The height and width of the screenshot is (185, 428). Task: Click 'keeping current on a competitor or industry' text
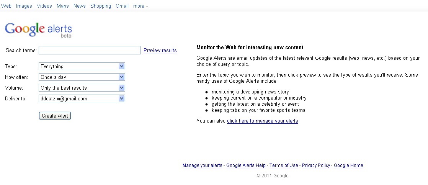click(x=259, y=98)
